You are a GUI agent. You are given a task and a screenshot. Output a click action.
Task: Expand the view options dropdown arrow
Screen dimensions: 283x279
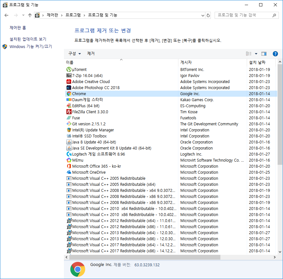click(x=256, y=54)
